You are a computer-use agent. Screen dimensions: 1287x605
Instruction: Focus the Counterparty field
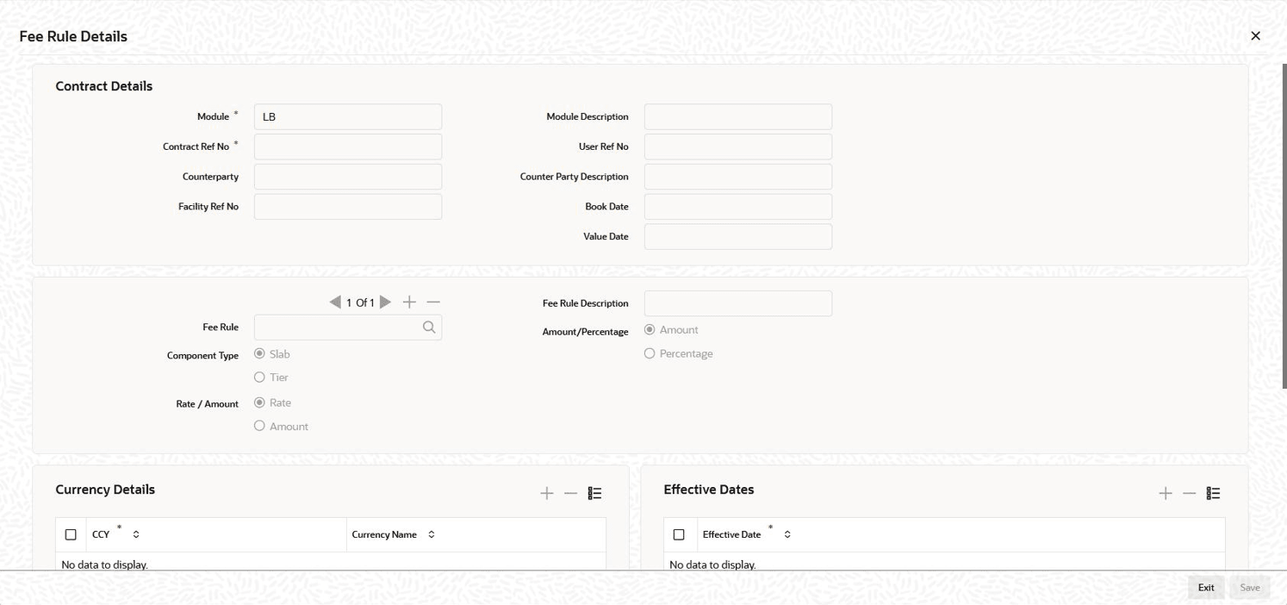(x=348, y=177)
